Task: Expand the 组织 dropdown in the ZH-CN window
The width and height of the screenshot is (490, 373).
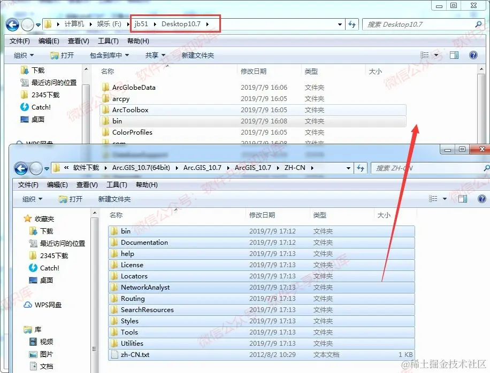Action: tap(32, 199)
